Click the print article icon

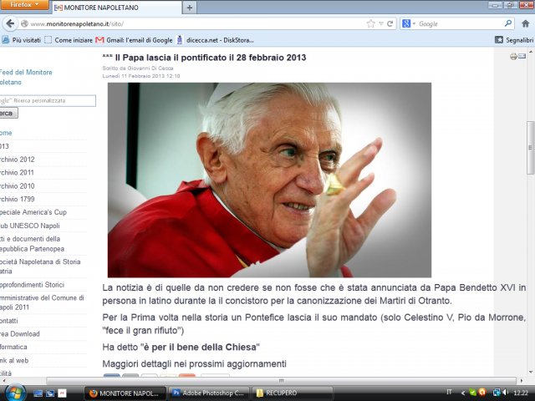[513, 56]
